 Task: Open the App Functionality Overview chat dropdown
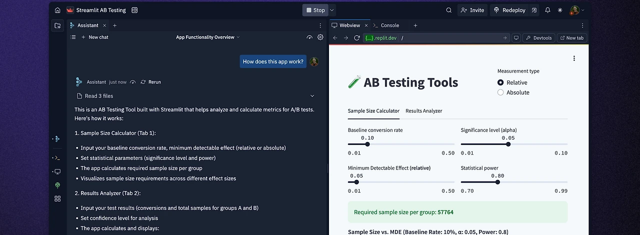point(207,37)
